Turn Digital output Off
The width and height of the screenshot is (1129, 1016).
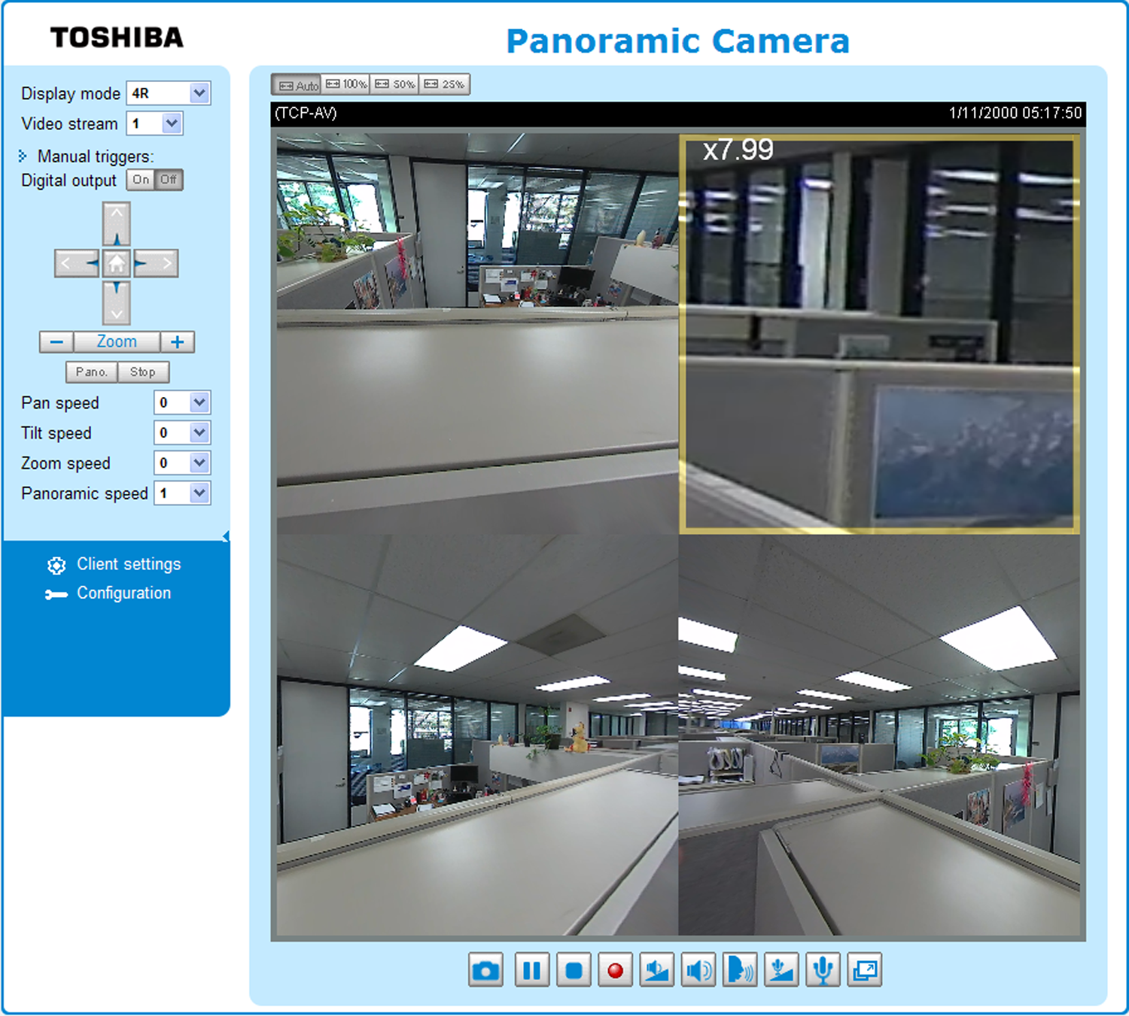pyautogui.click(x=169, y=180)
